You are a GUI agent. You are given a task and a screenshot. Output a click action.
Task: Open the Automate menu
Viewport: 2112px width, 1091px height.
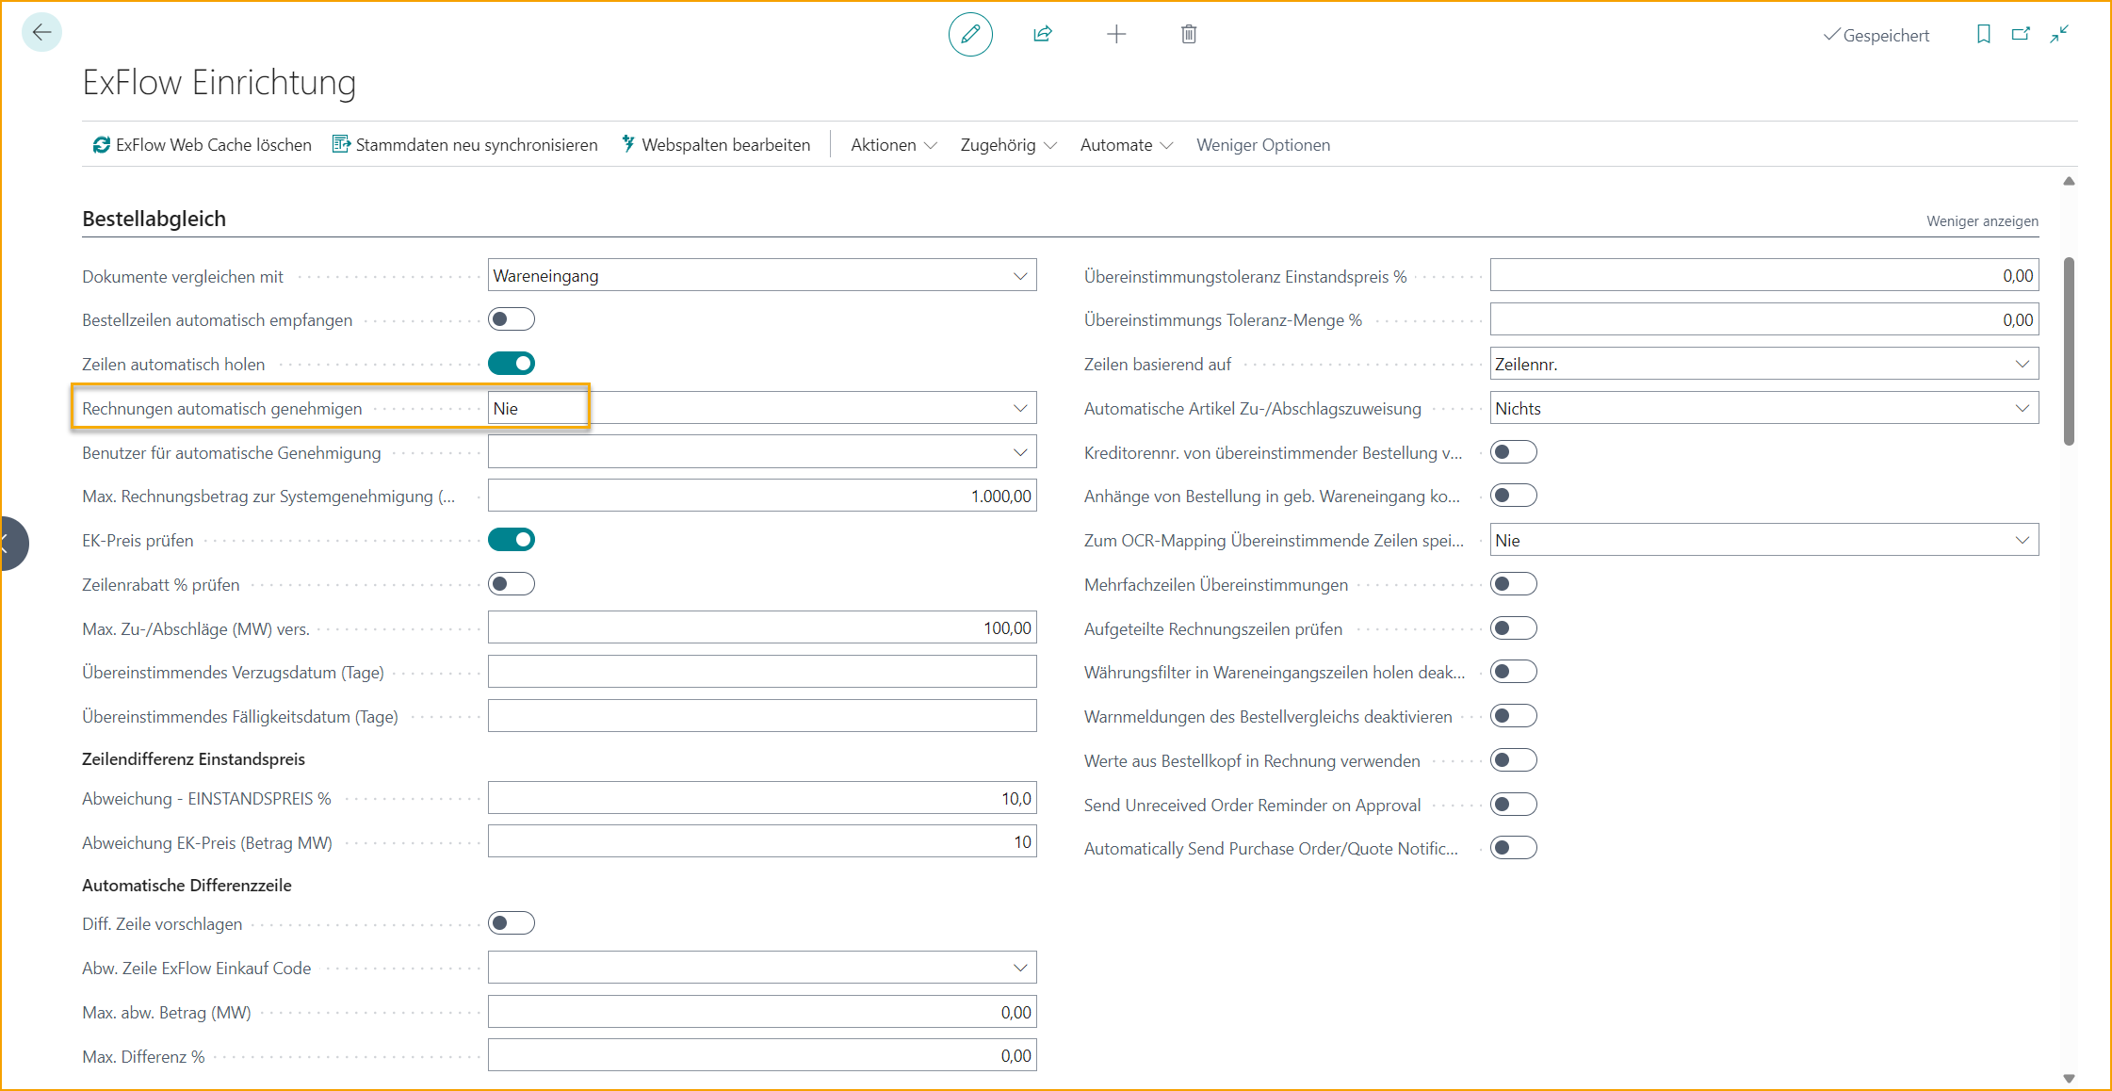(1126, 145)
